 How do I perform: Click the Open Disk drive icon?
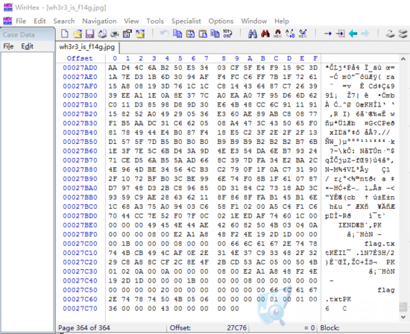click(x=391, y=34)
